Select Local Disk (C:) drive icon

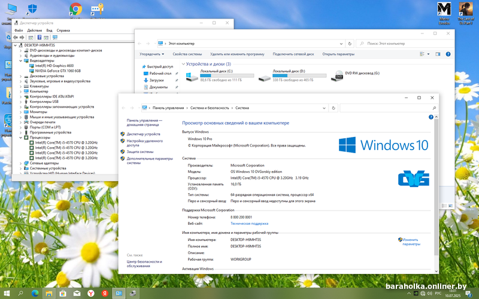click(192, 77)
